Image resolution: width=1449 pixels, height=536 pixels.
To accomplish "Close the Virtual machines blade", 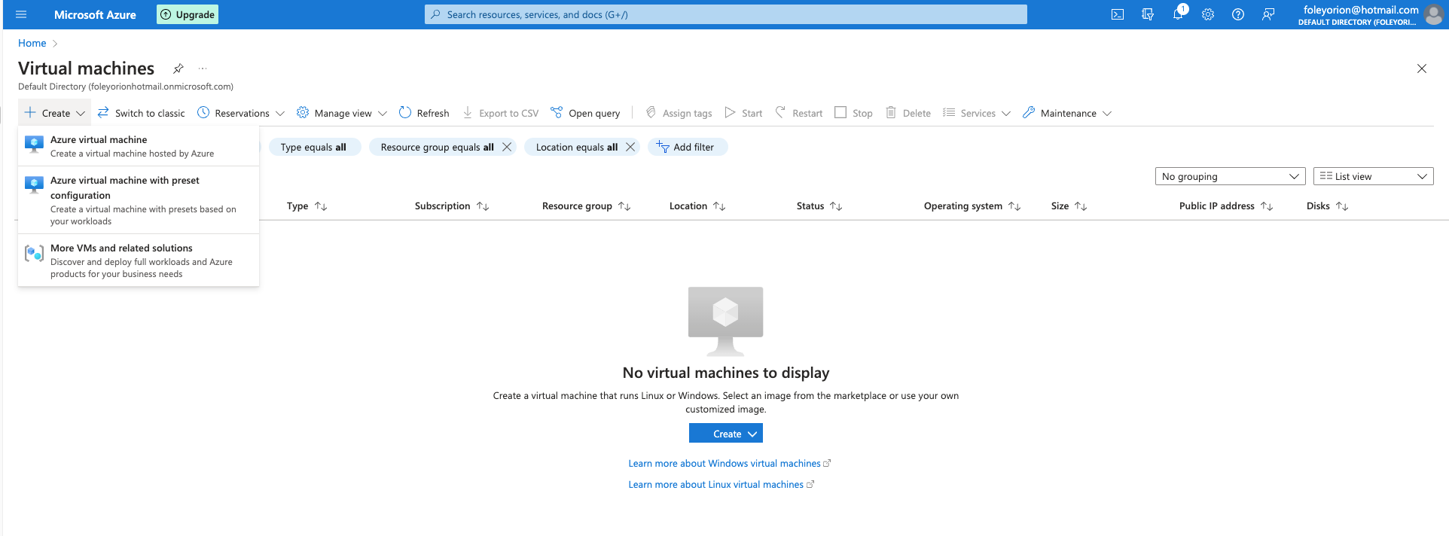I will pos(1422,69).
